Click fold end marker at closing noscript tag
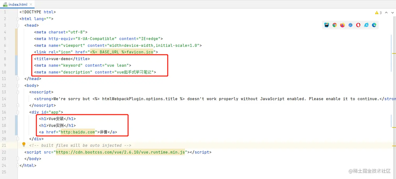 [x=18, y=105]
